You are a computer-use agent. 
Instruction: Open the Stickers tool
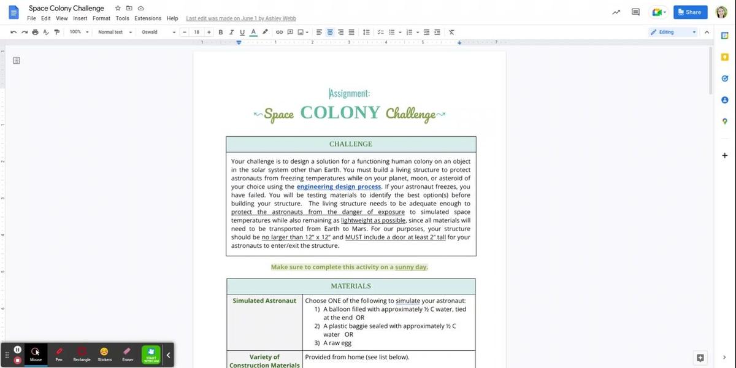tap(104, 354)
